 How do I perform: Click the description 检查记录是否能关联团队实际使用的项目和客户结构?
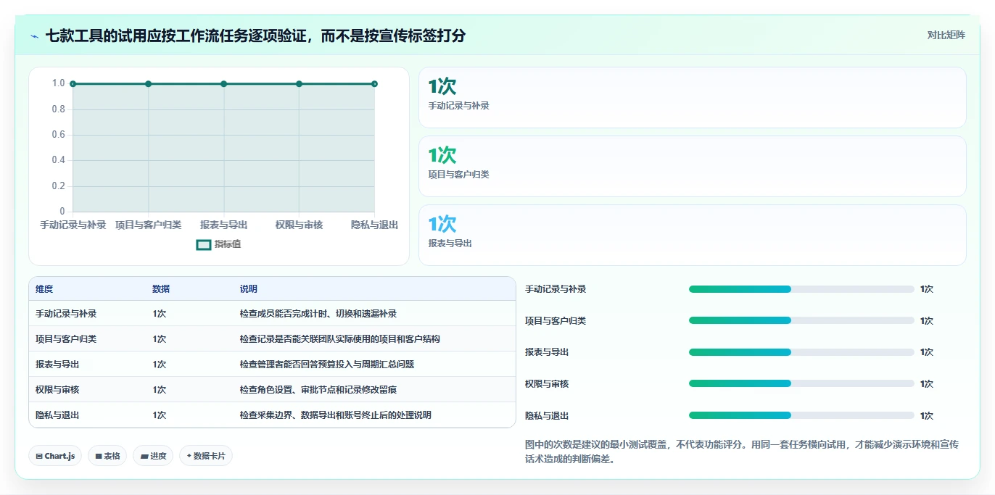340,339
